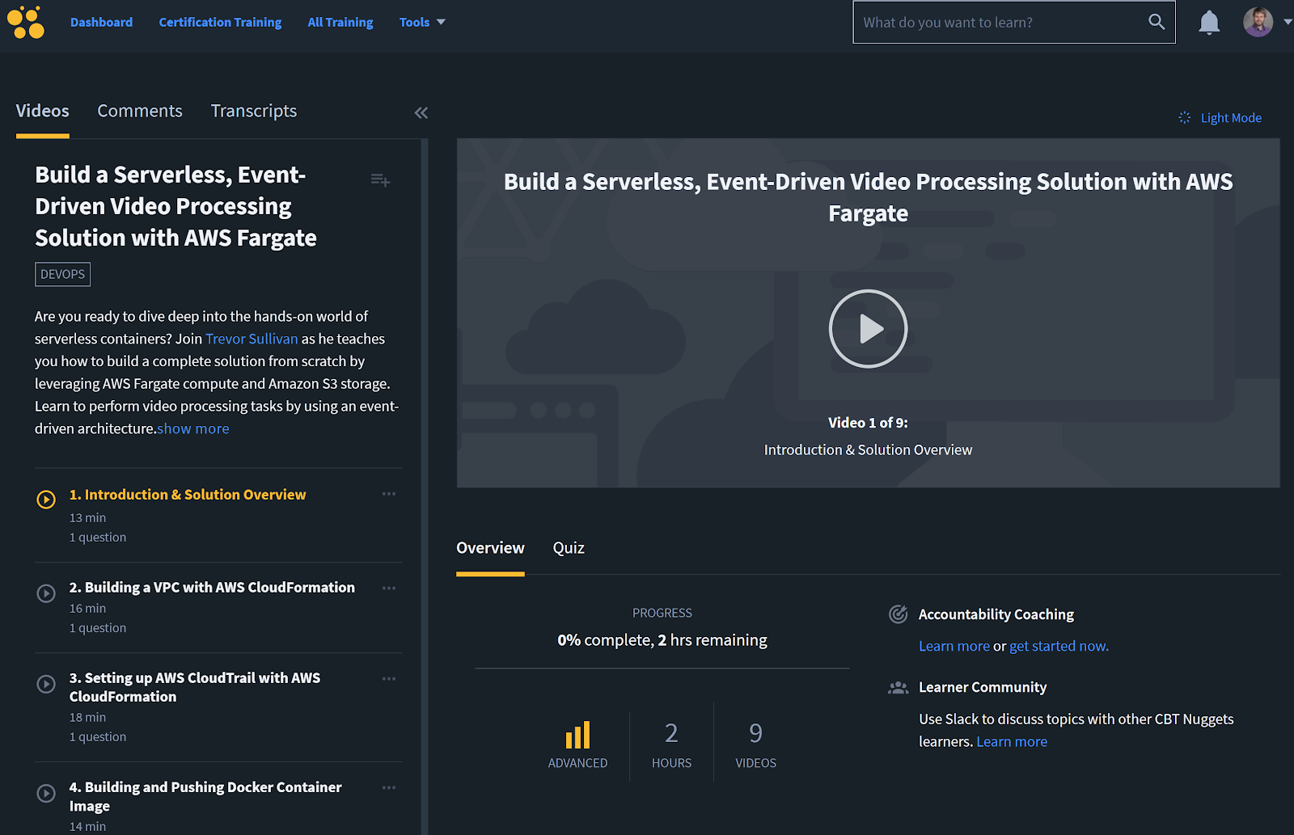
Task: Expand the profile dropdown arrow
Action: pos(1288,23)
